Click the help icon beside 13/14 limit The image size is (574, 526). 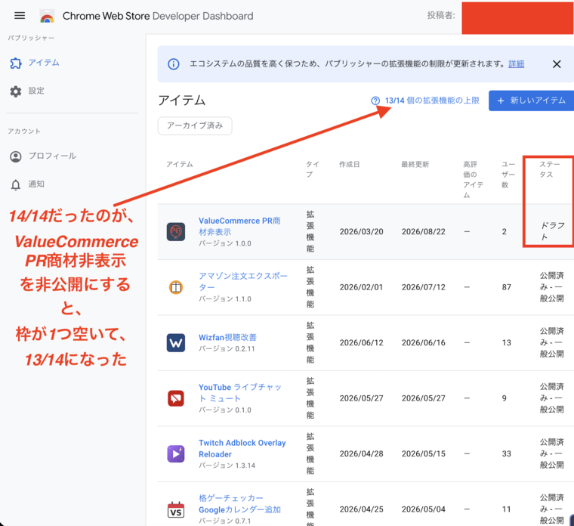375,101
